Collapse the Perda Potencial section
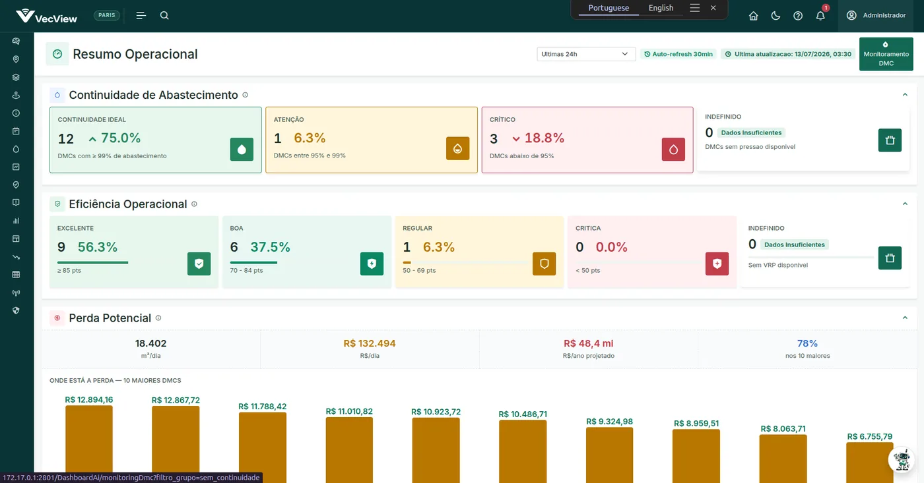 point(905,318)
